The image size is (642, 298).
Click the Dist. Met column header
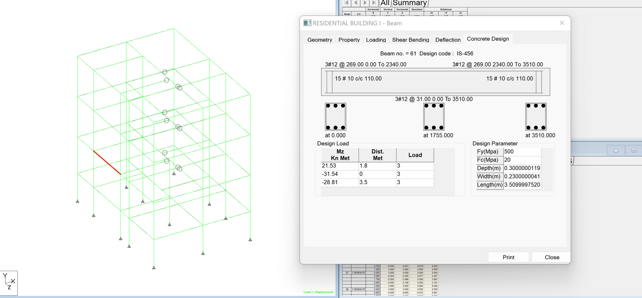378,155
